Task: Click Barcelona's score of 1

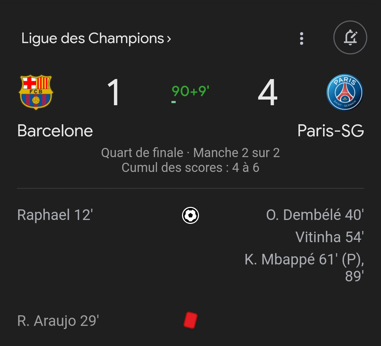Action: click(x=114, y=93)
